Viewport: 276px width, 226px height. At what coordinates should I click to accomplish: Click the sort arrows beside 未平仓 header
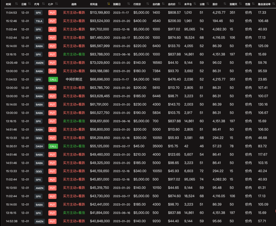(195, 4)
